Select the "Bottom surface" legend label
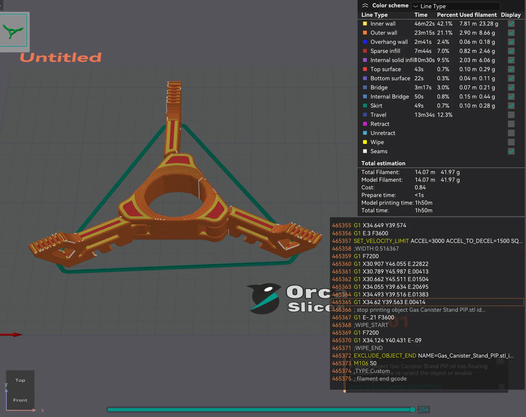This screenshot has width=526, height=417. point(390,78)
